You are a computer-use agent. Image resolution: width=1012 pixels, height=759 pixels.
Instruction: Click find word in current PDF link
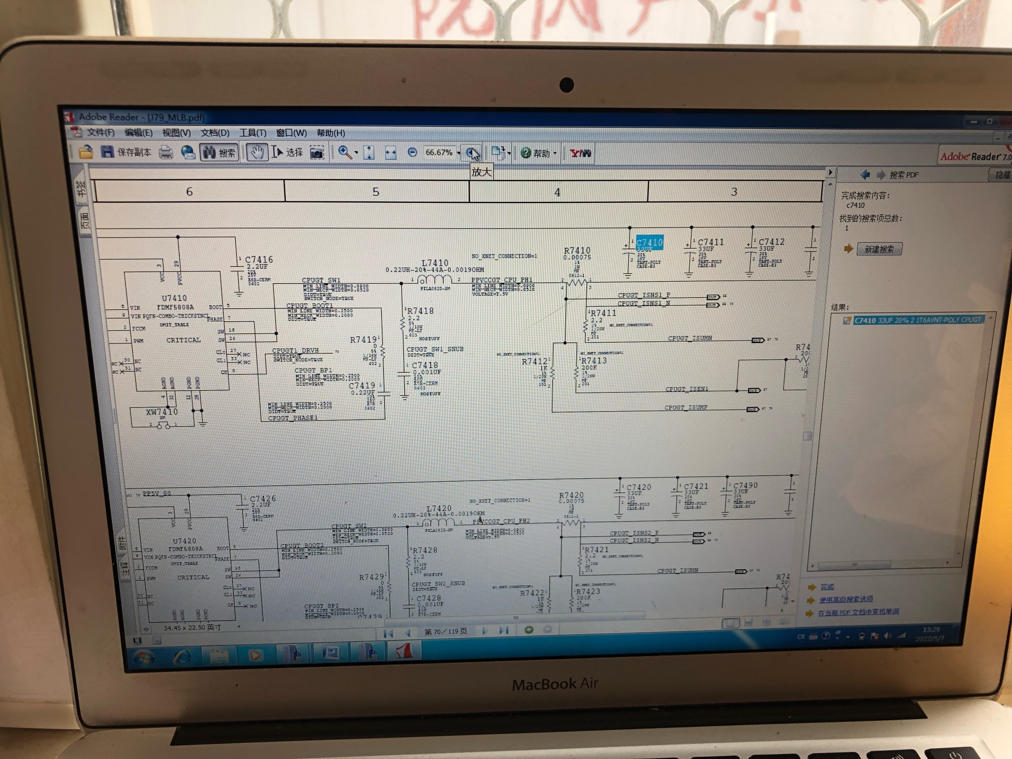click(858, 612)
